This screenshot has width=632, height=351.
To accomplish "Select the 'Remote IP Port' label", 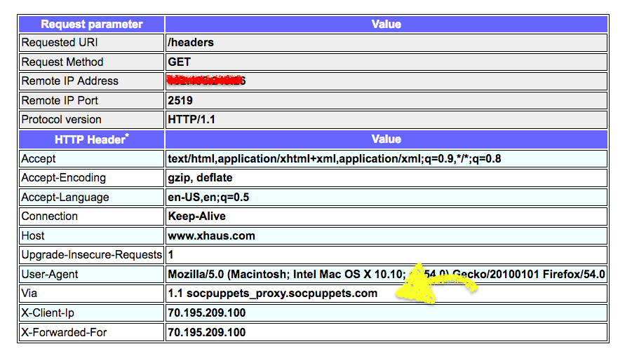I will tap(91, 101).
